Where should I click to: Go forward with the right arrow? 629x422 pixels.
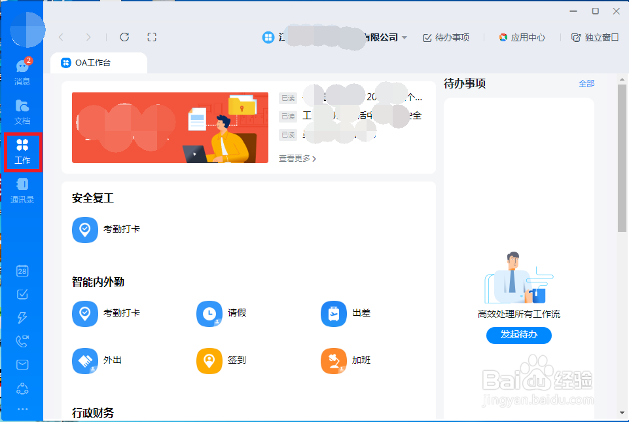(88, 37)
